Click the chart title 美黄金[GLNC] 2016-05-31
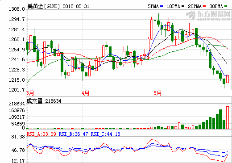 coord(58,6)
